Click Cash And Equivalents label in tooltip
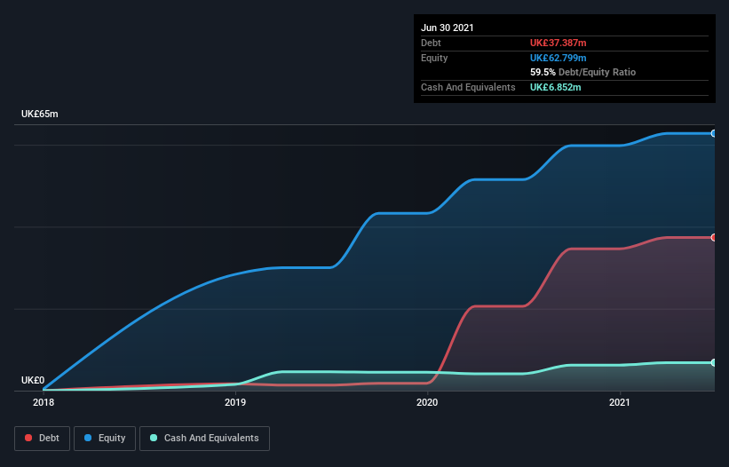The height and width of the screenshot is (467, 729). click(468, 87)
